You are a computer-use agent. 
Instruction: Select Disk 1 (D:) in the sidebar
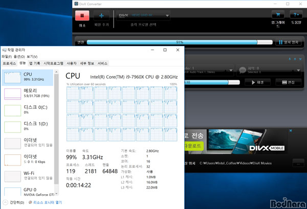28,127
